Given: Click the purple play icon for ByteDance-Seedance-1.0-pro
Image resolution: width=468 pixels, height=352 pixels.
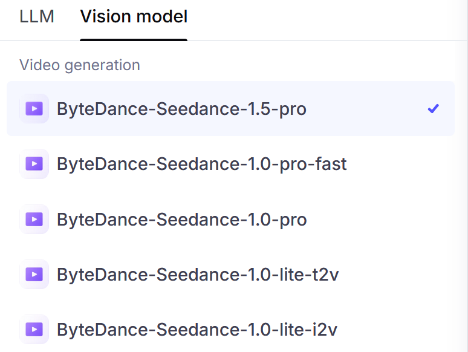Looking at the screenshot, I should coord(34,220).
